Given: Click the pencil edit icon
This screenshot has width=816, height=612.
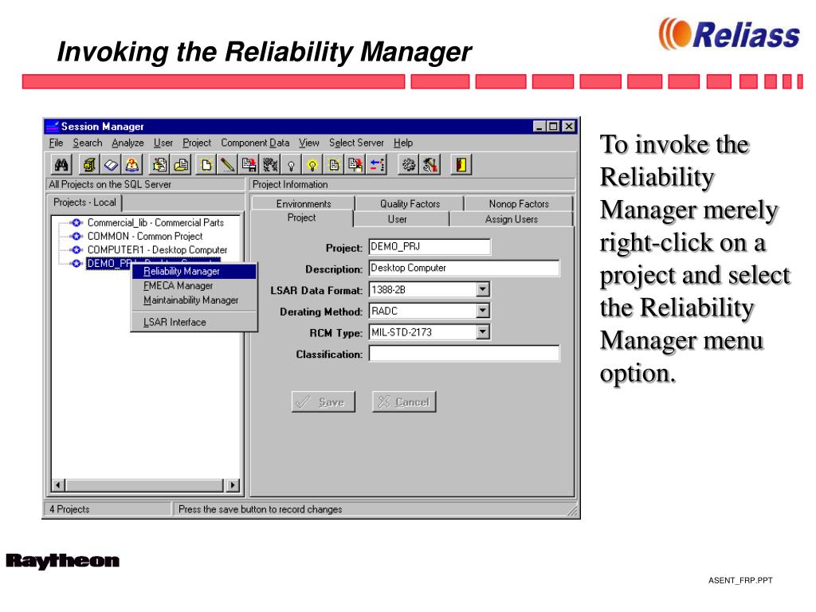Looking at the screenshot, I should tap(227, 165).
